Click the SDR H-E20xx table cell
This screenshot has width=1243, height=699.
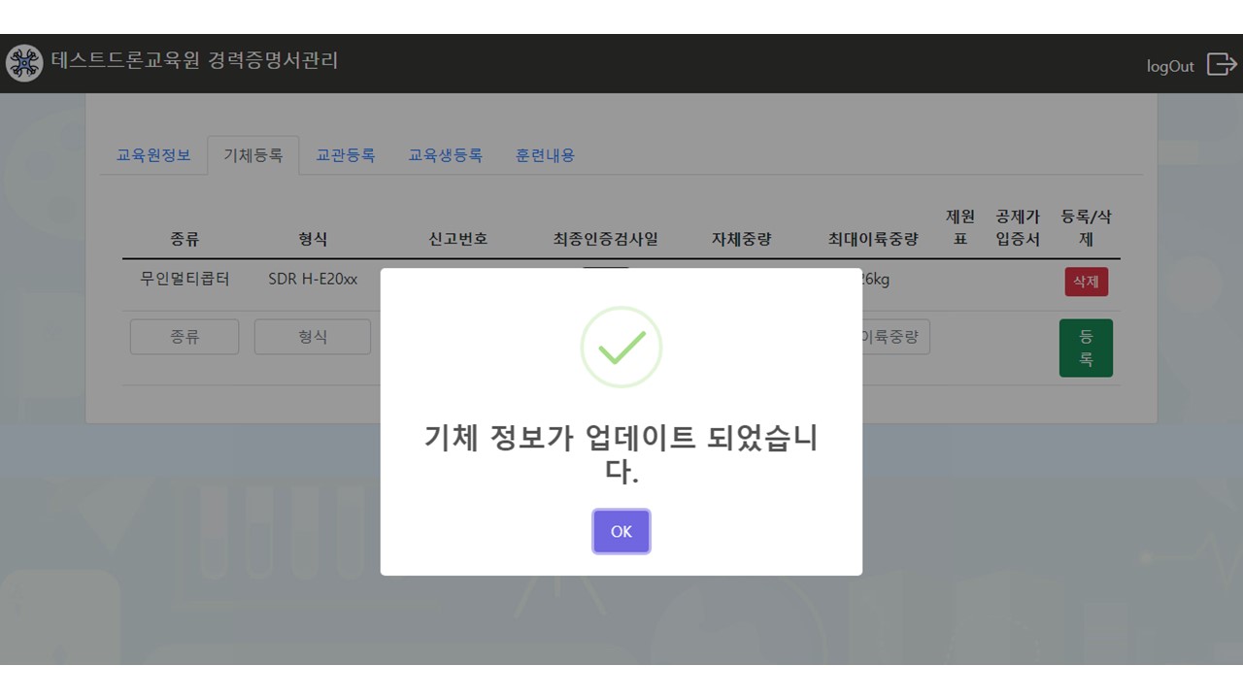[x=313, y=280]
